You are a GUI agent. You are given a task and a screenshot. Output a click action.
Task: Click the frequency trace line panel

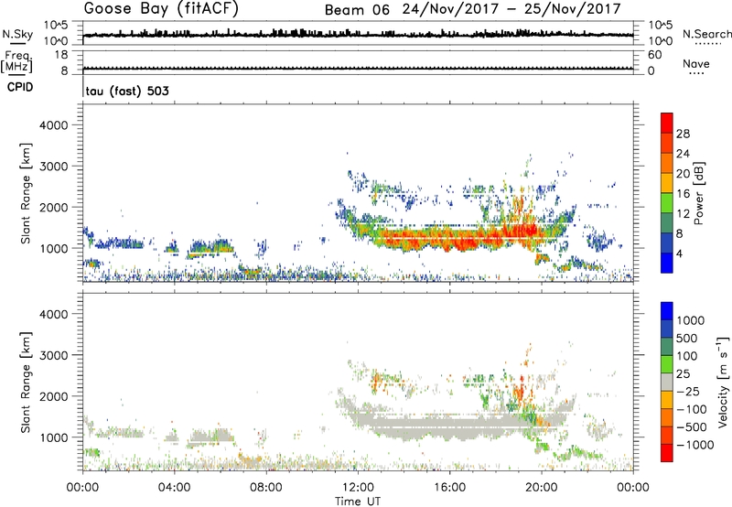pos(358,68)
